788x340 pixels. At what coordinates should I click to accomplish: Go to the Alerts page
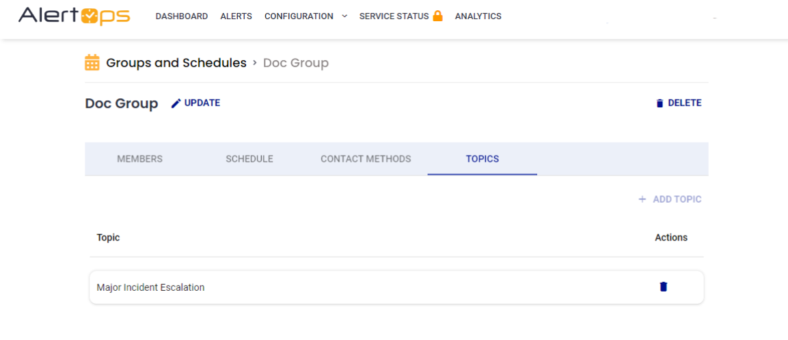tap(236, 16)
